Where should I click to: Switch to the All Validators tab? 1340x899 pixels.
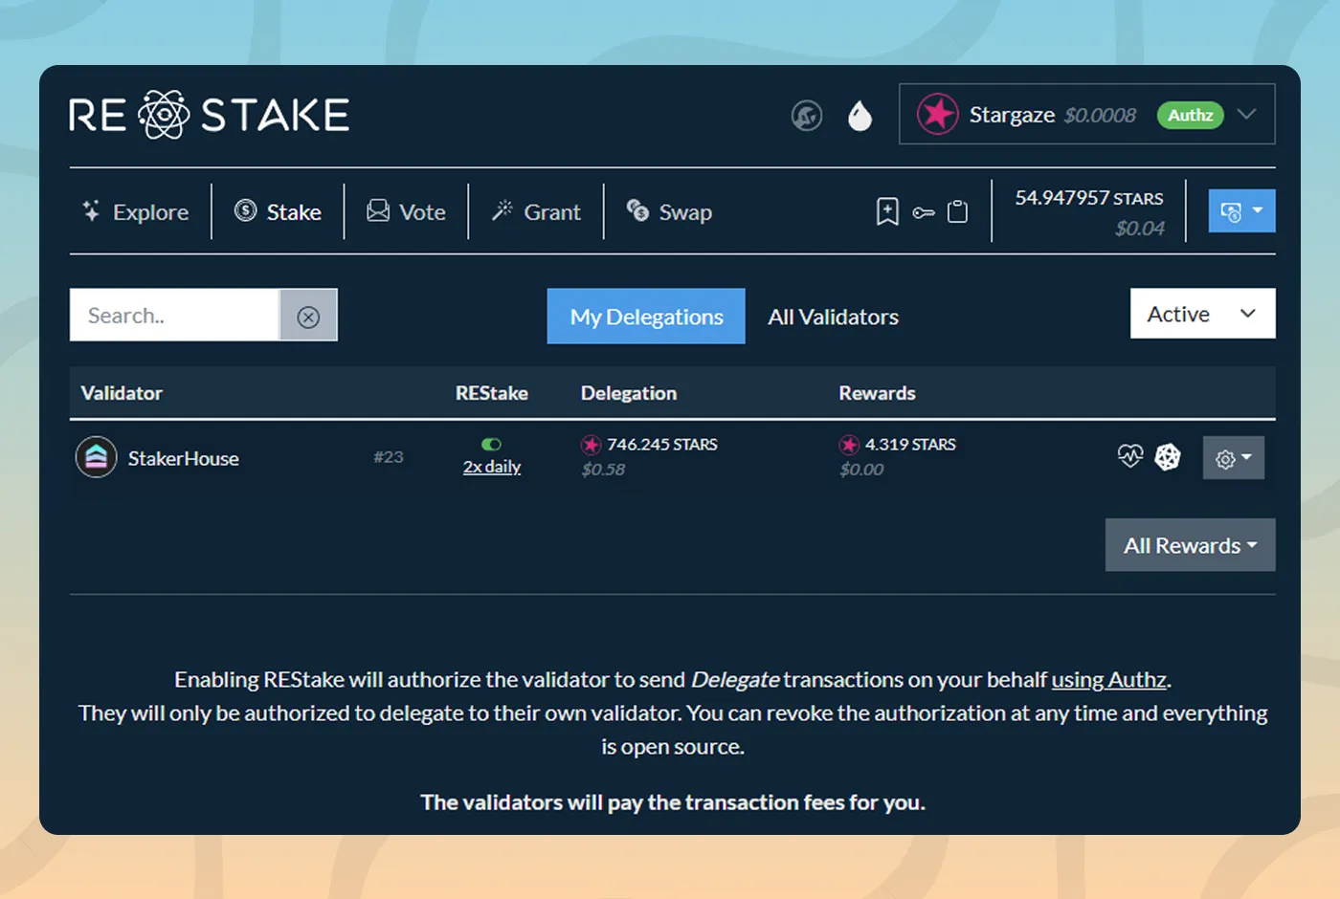point(833,317)
